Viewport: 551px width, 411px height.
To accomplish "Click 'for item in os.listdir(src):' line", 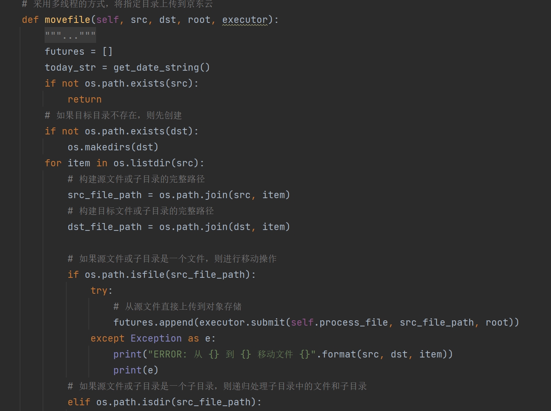I will tap(124, 163).
